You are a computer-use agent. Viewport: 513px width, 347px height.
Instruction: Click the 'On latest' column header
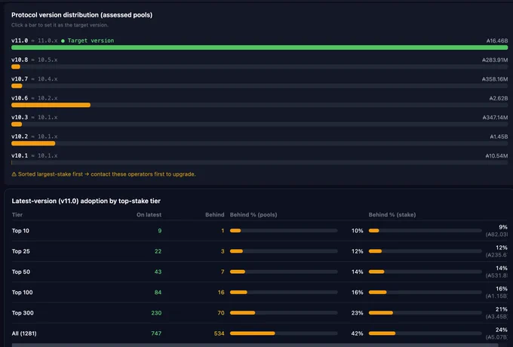(x=149, y=215)
